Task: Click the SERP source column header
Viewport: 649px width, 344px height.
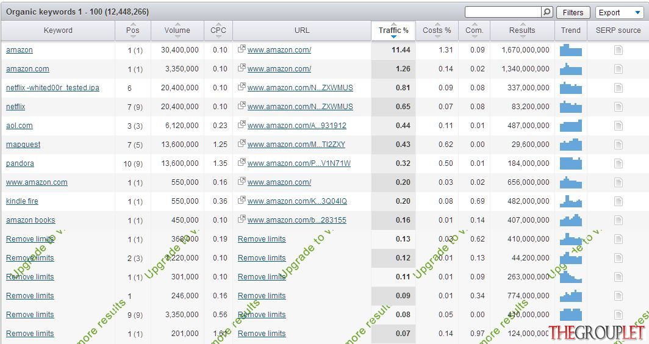Action: pyautogui.click(x=618, y=30)
